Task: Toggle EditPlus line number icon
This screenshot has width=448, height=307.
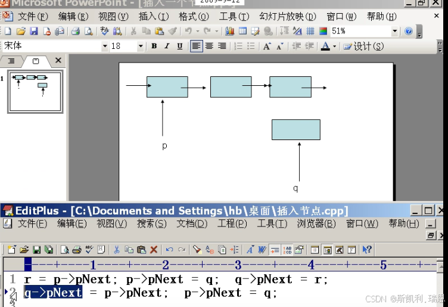Action: coord(287,250)
